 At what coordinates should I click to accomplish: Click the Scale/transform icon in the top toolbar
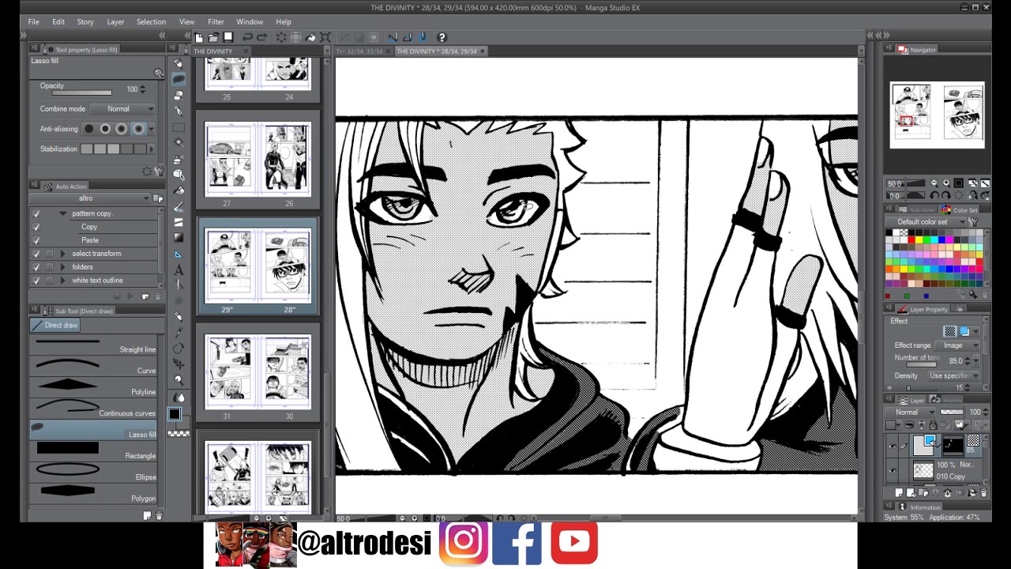coord(325,37)
